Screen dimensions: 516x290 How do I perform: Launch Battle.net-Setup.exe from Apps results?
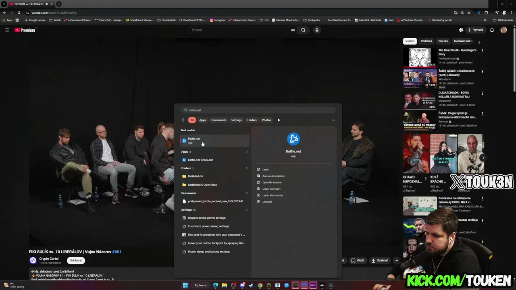[214, 160]
